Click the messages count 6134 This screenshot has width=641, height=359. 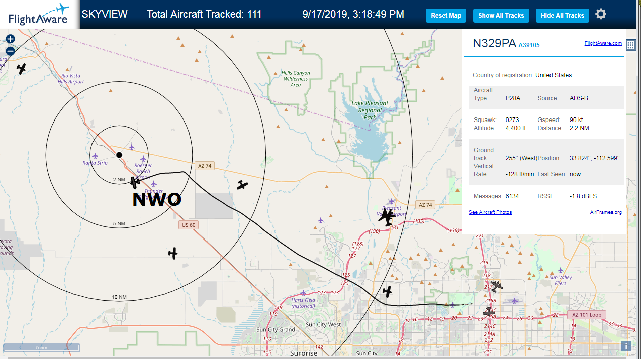point(512,196)
